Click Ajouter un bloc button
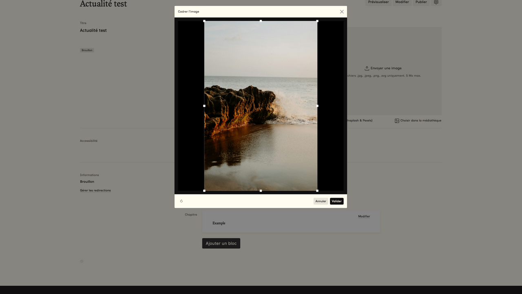The image size is (522, 294). (x=221, y=243)
